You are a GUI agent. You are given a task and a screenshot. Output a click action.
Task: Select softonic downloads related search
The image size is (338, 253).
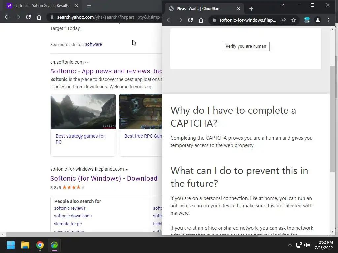coord(73,216)
